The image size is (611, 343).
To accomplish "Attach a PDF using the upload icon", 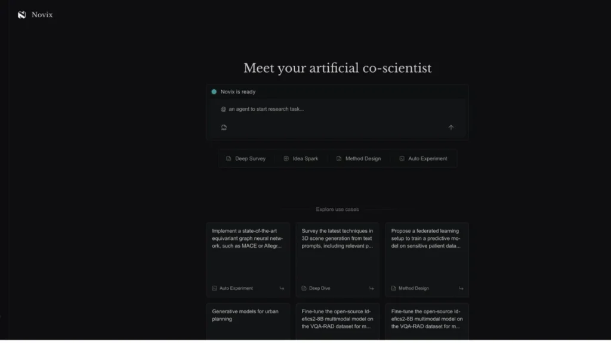I will point(224,127).
